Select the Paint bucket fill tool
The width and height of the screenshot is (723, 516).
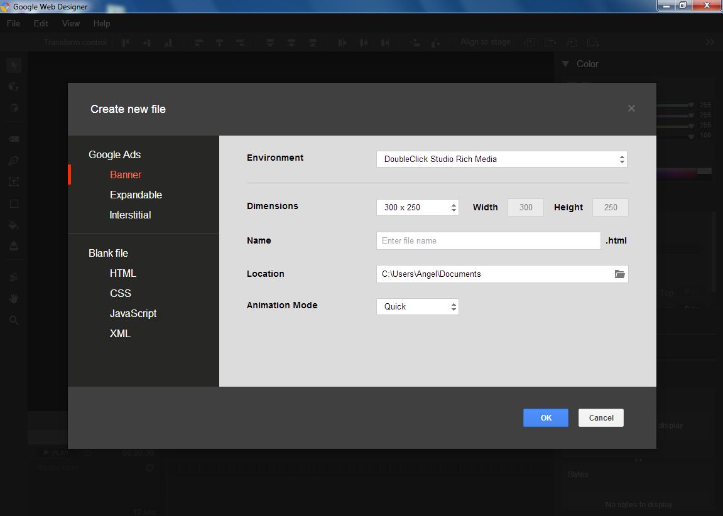coord(13,225)
